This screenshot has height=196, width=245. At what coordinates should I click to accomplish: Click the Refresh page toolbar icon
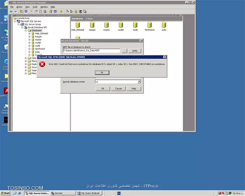click(x=40, y=12)
